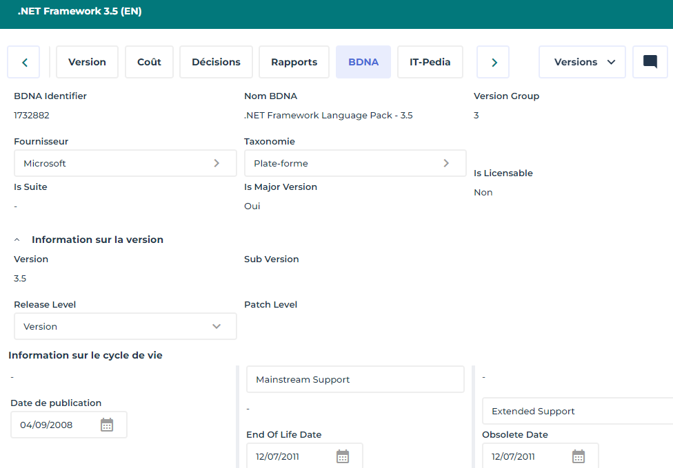Click the Mainstream Support field
Image resolution: width=673 pixels, height=468 pixels.
pos(355,379)
